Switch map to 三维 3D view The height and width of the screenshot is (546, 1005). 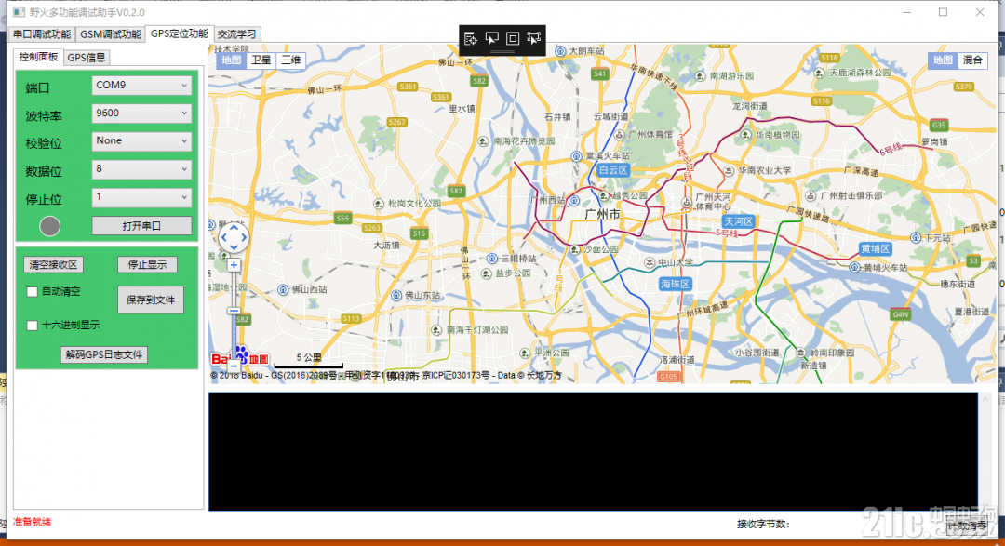291,60
